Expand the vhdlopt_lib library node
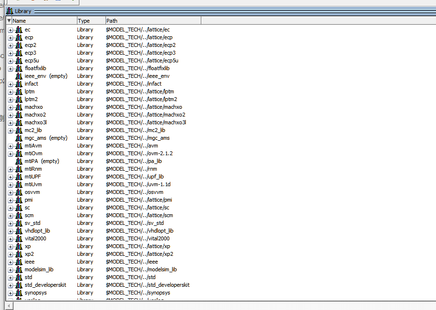This screenshot has height=310, width=436. [10, 231]
